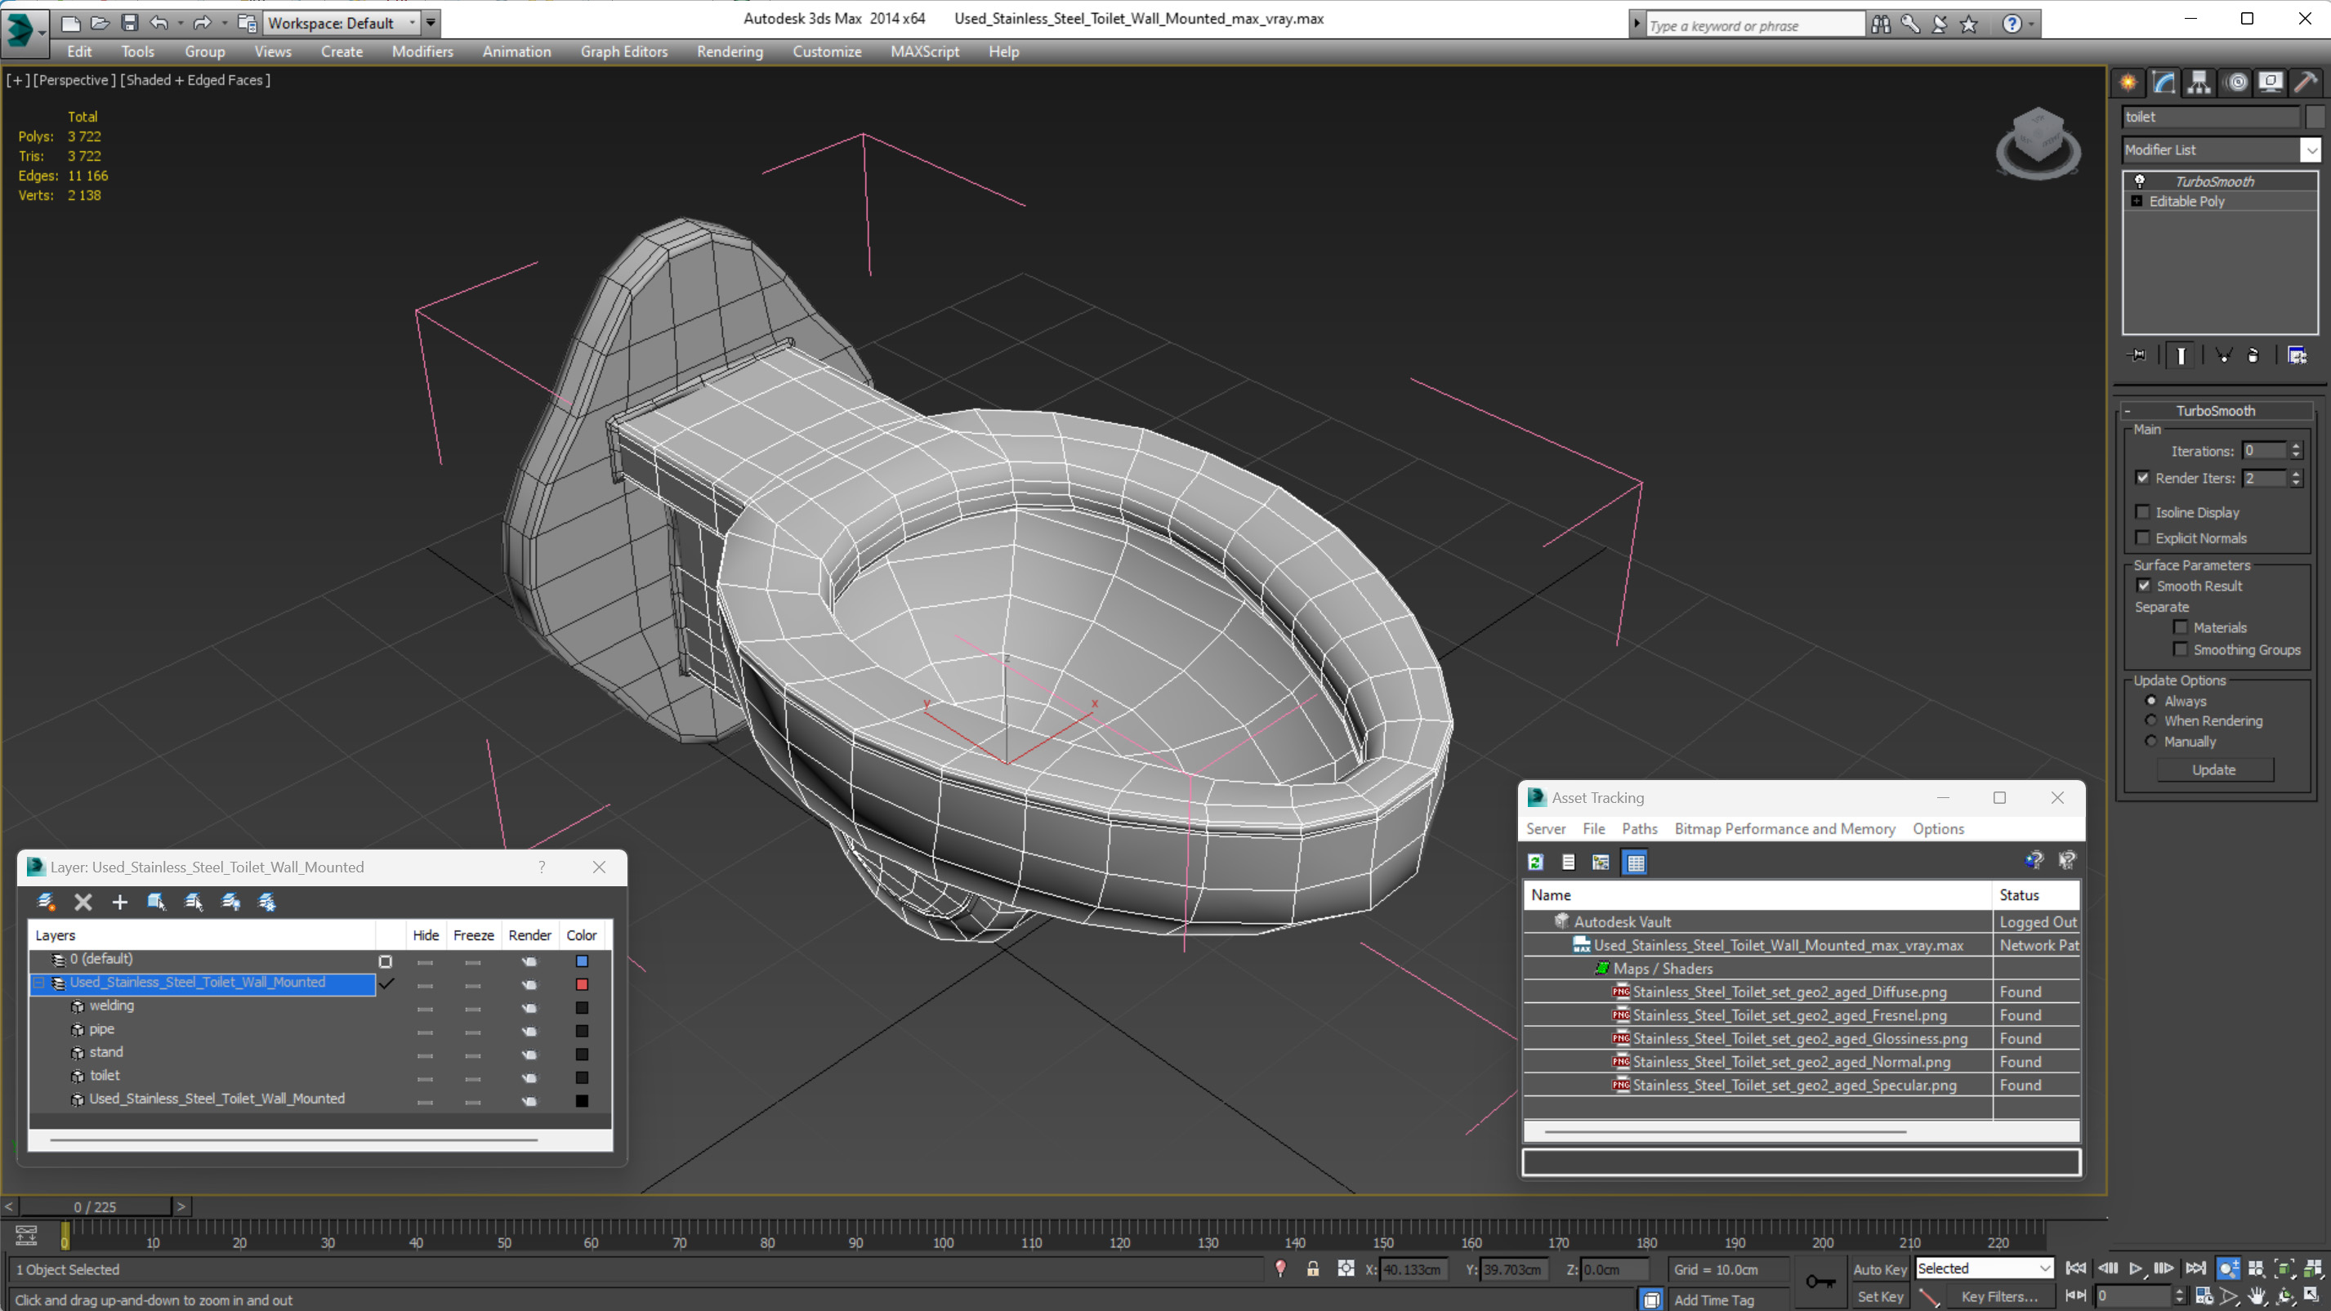
Task: Add selected objects to layer icon
Action: 119,902
